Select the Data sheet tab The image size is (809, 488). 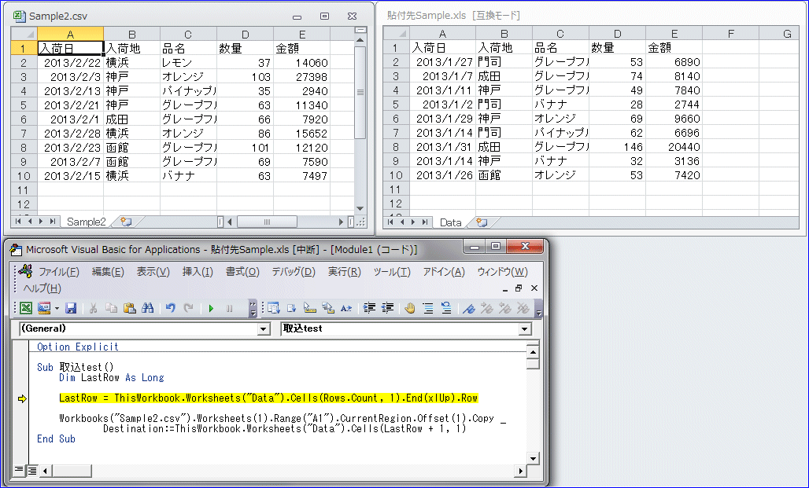[450, 223]
